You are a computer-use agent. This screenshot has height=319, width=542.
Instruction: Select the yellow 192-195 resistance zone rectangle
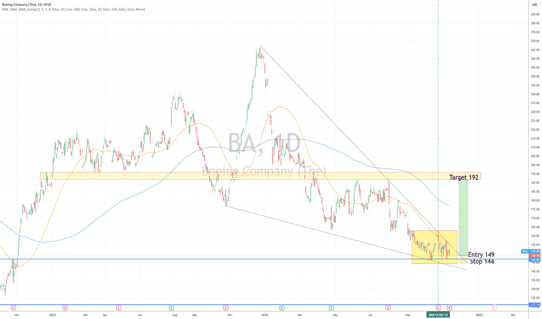pyautogui.click(x=261, y=176)
